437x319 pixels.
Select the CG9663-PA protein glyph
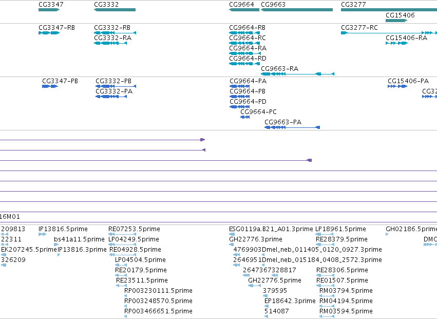click(292, 127)
